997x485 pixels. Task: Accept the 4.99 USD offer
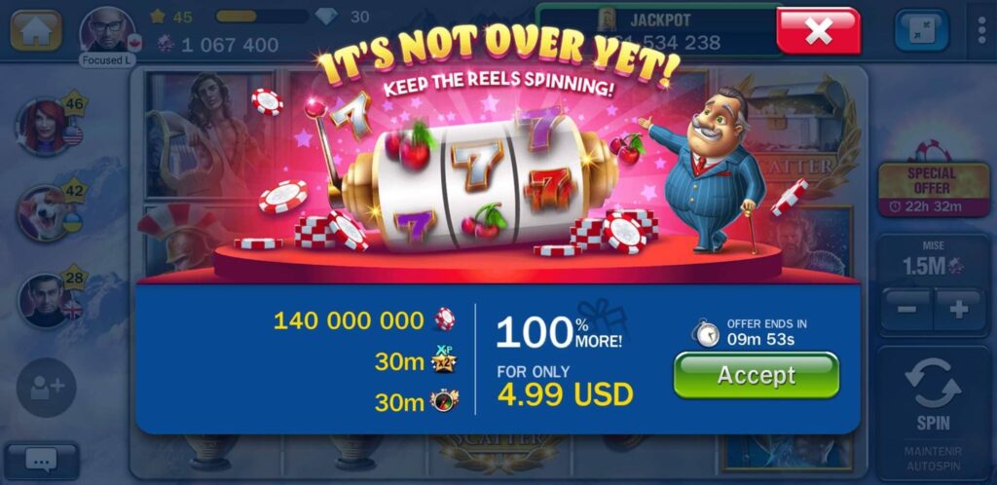click(756, 375)
